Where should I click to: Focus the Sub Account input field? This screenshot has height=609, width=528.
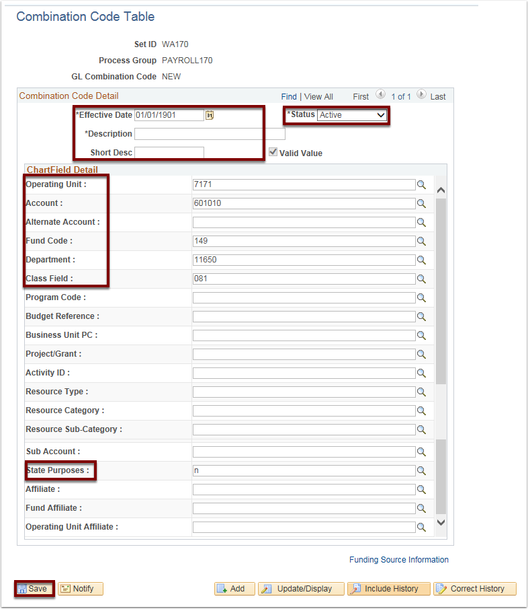[x=304, y=452]
